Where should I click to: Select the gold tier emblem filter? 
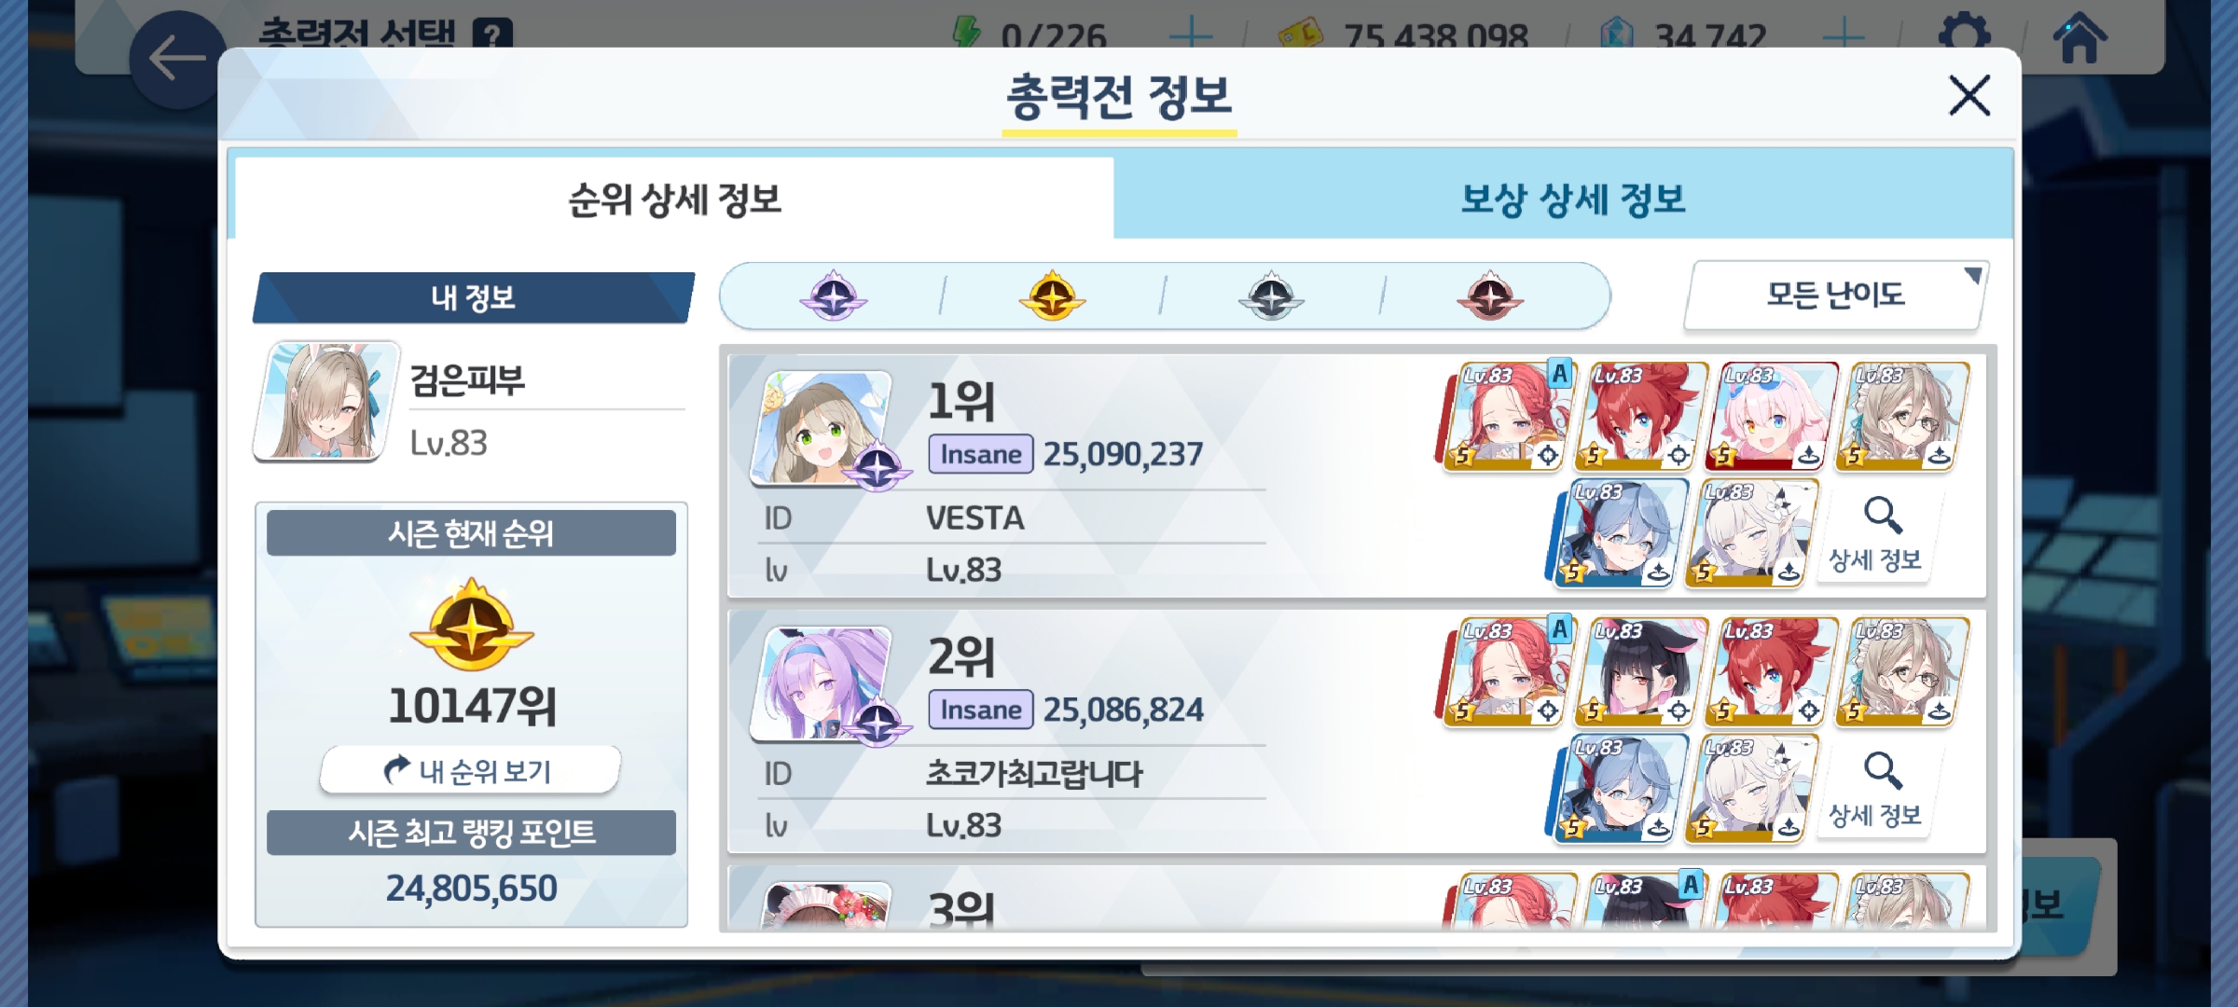1052,297
